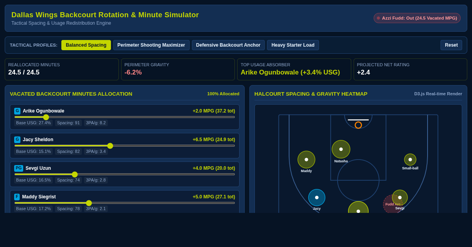Click the Perimeter Gravity -6.2% value
Viewport: 472px width, 247px height.
click(x=133, y=73)
